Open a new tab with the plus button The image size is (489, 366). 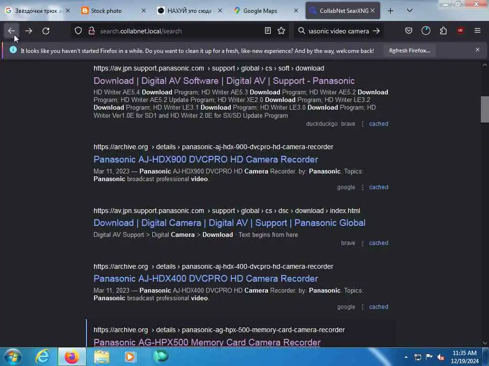coord(390,11)
